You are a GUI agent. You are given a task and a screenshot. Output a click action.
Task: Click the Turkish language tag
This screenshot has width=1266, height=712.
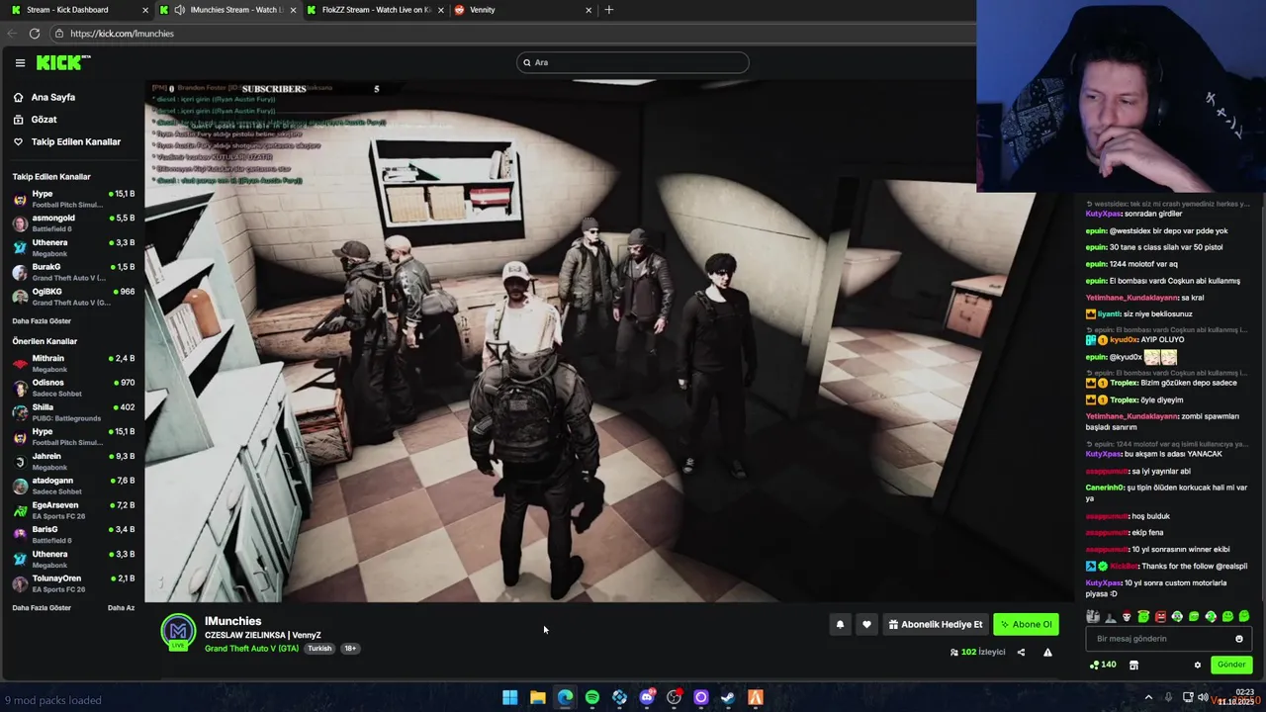(x=318, y=649)
